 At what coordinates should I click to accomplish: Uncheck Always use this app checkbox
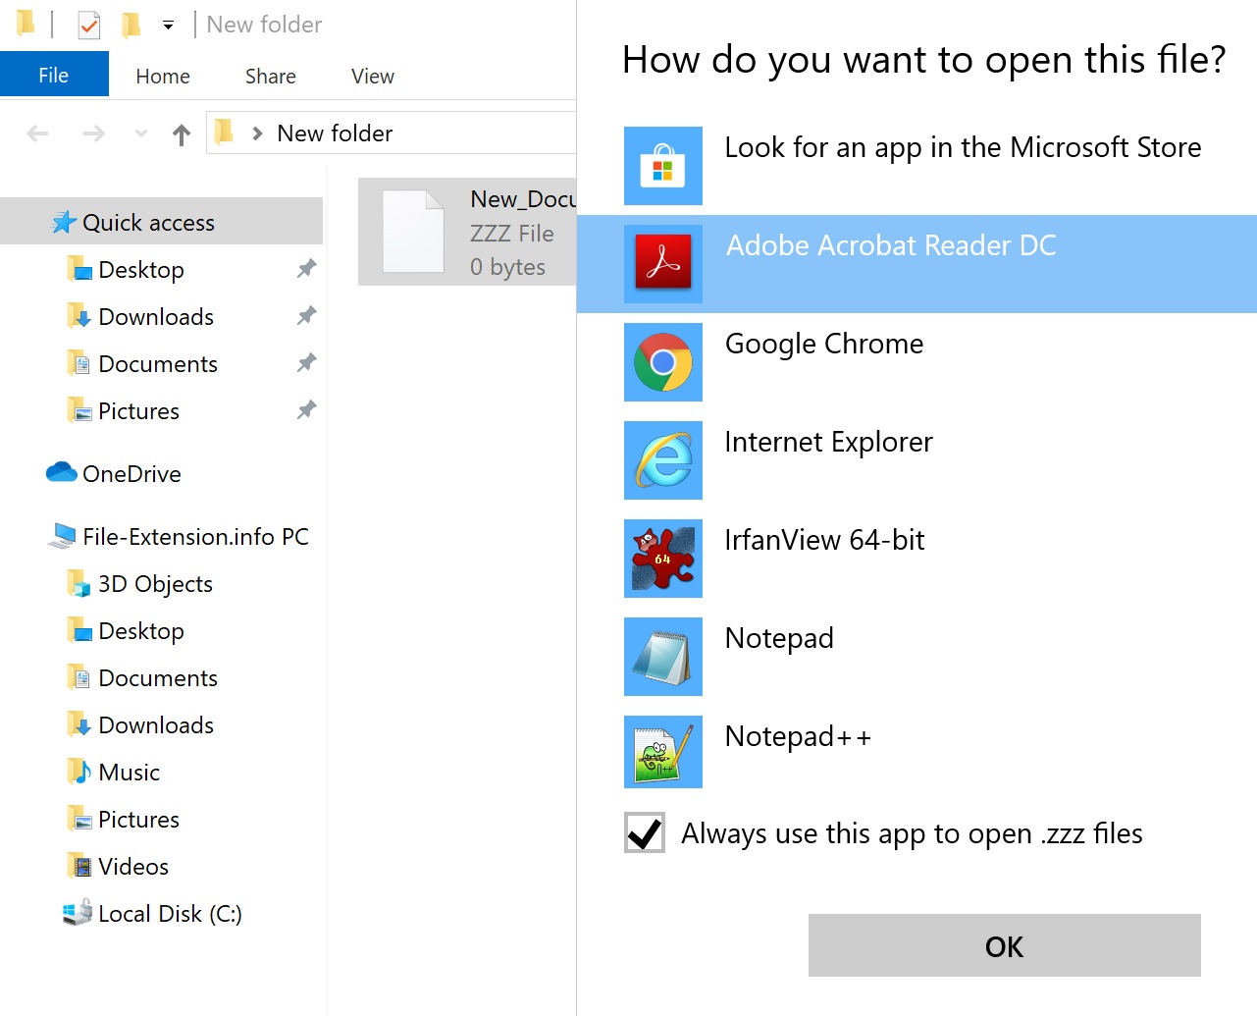[645, 832]
